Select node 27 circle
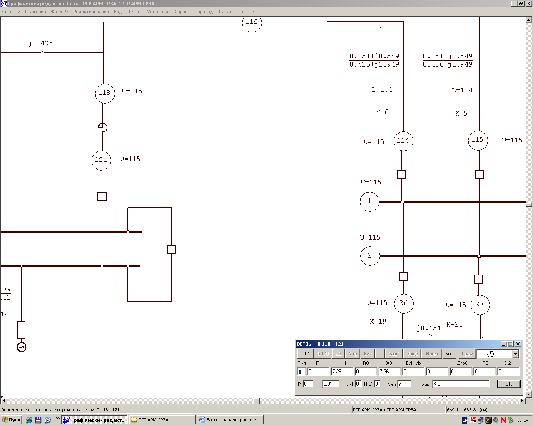533x426 pixels. tap(480, 305)
